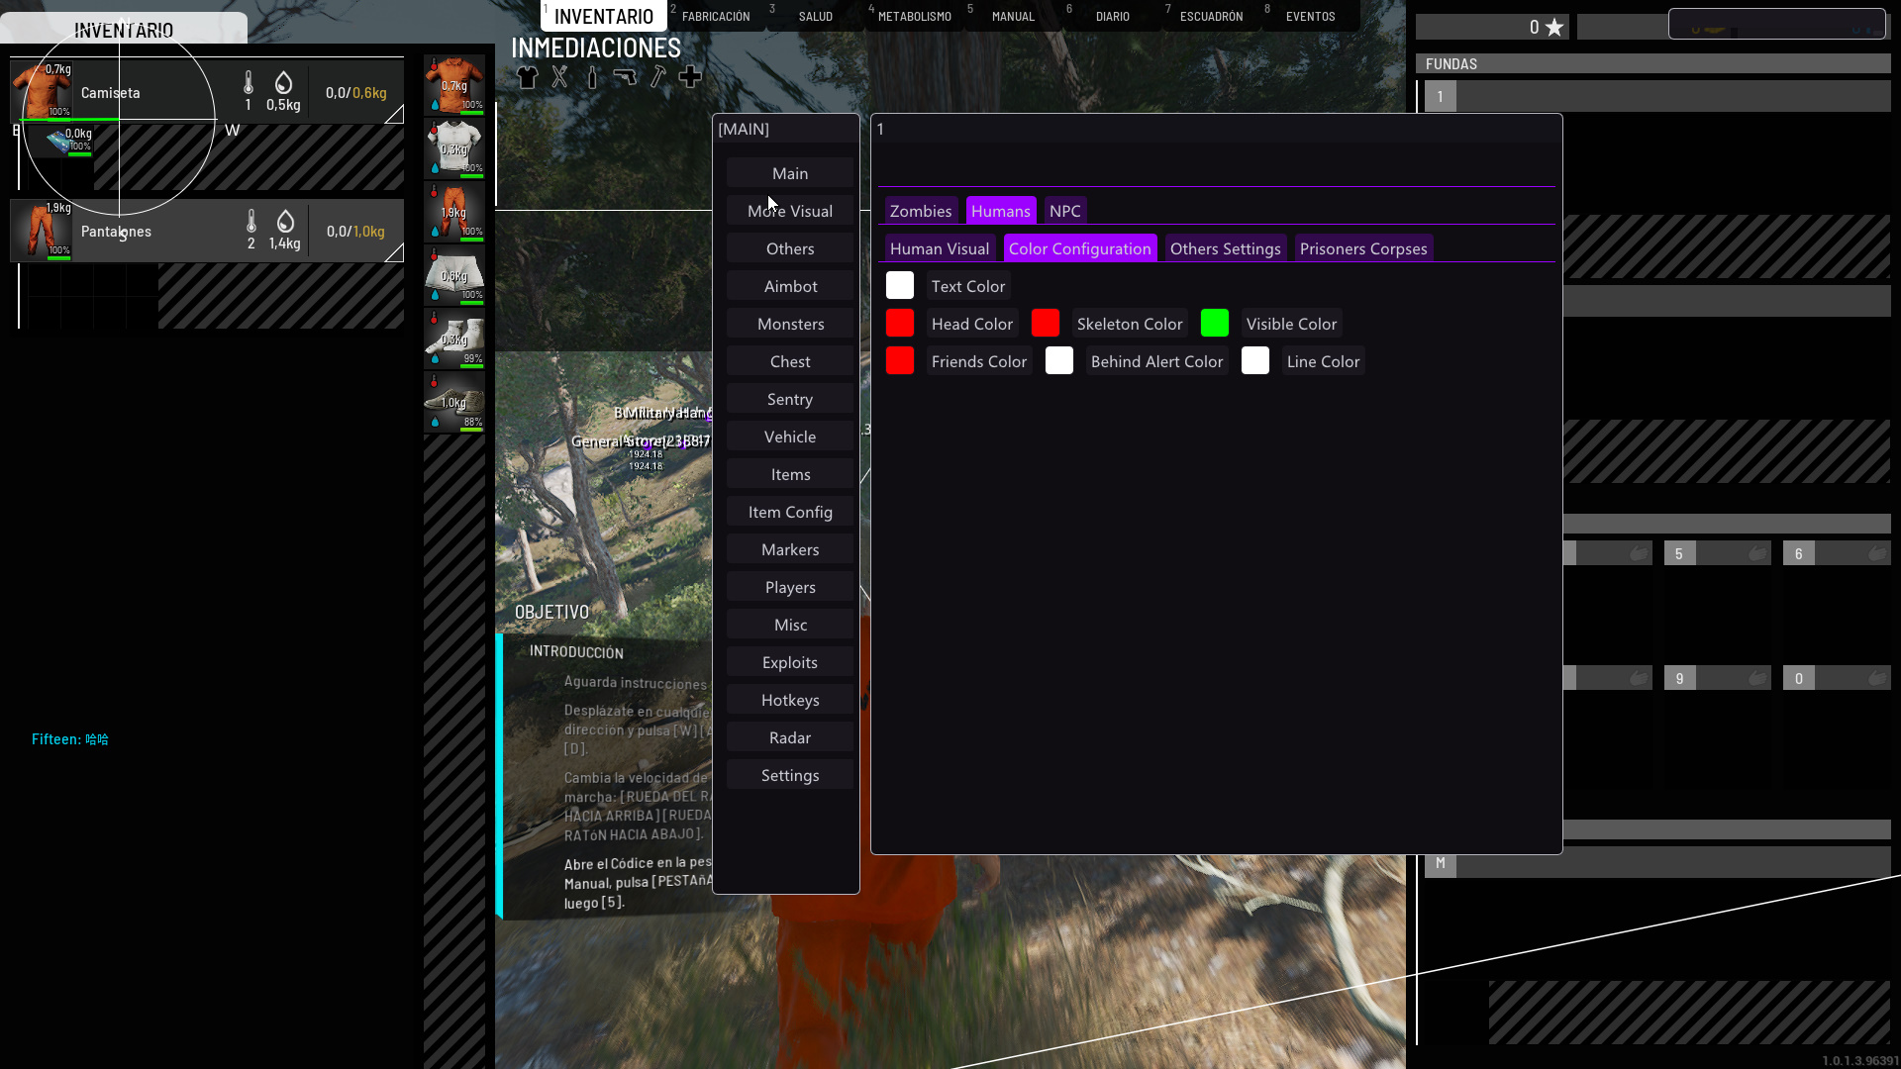This screenshot has height=1069, width=1901.
Task: Switch to the Zombies tab
Action: click(x=920, y=211)
